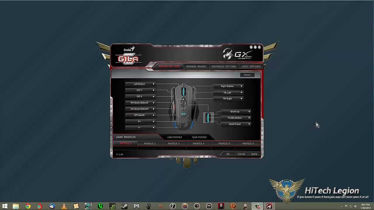Apply the button assignments
This screenshot has height=210, width=374.
(254, 154)
